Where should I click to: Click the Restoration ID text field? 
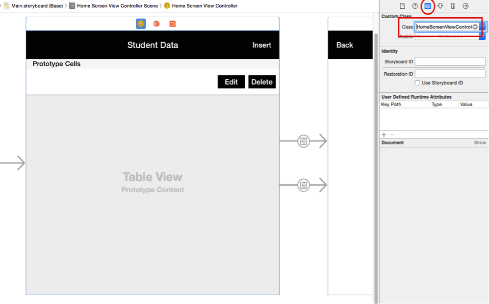pyautogui.click(x=450, y=74)
